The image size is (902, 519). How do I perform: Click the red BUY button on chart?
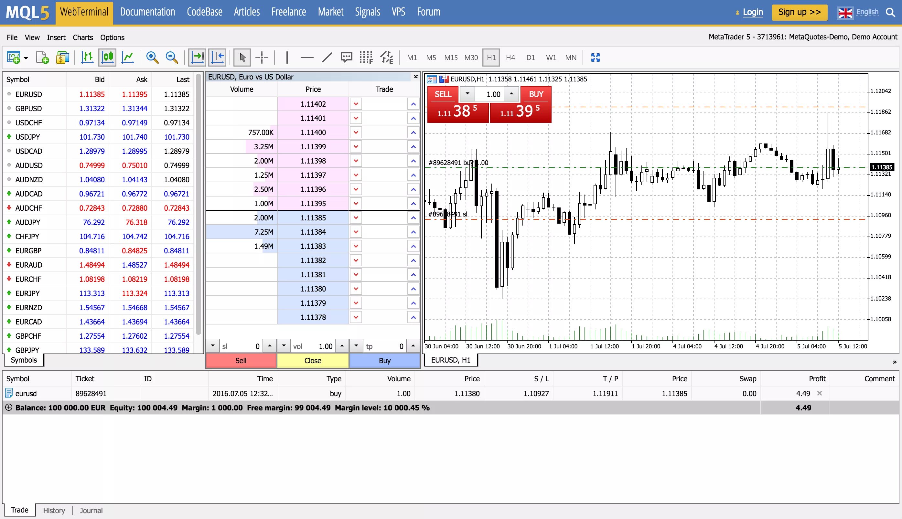click(536, 94)
